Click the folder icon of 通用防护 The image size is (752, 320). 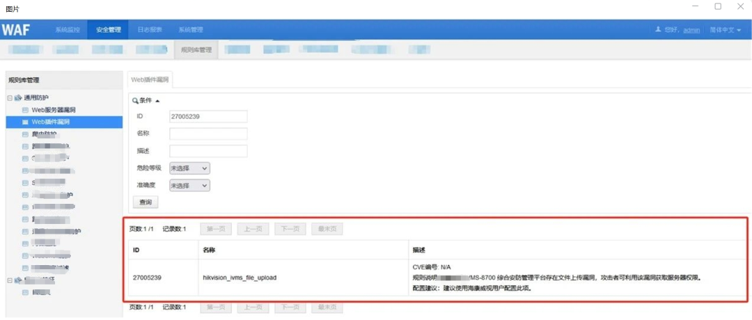click(17, 97)
